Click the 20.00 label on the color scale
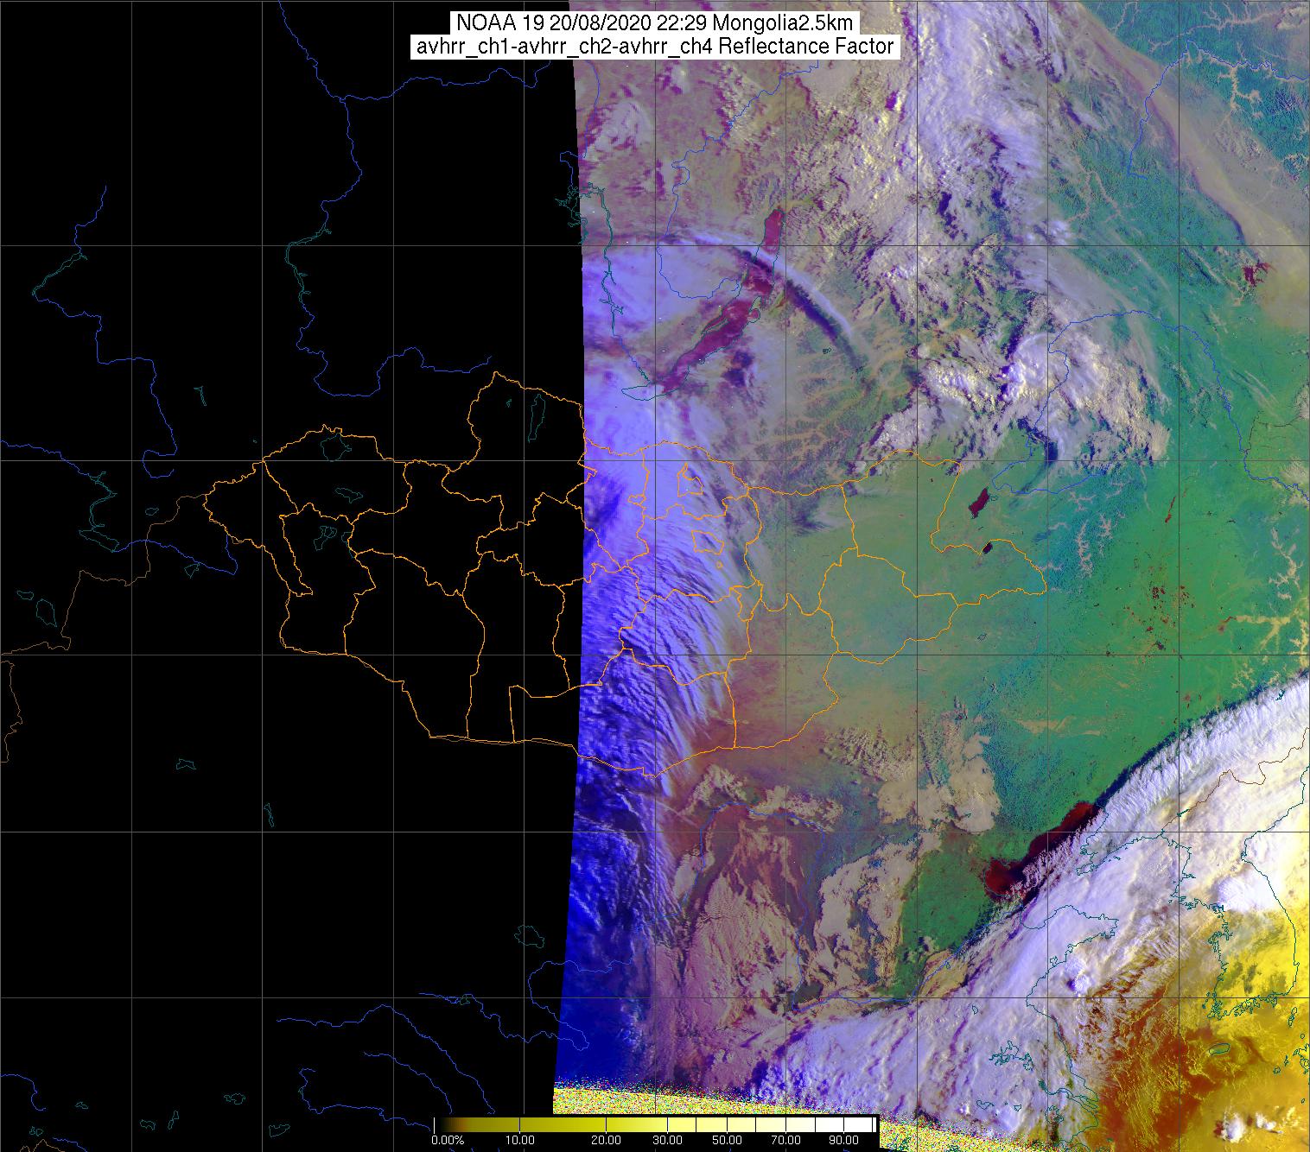Image resolution: width=1310 pixels, height=1152 pixels. tap(604, 1141)
